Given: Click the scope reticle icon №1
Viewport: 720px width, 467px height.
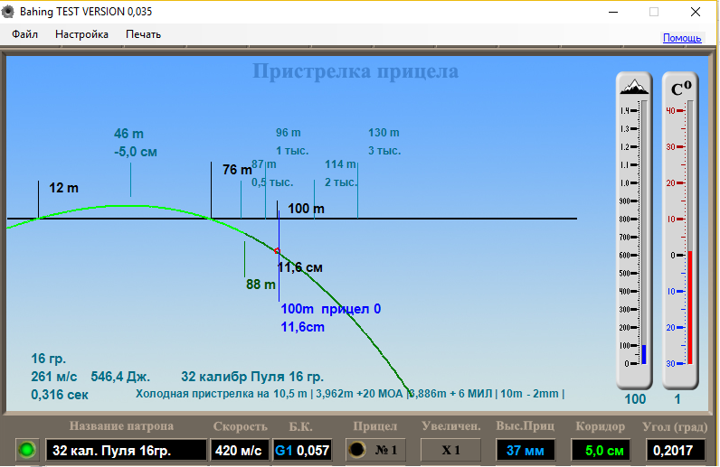Looking at the screenshot, I should pyautogui.click(x=373, y=450).
